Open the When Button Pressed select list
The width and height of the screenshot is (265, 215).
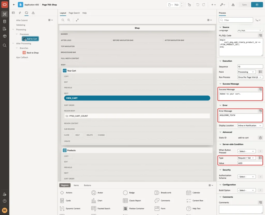[246, 151]
